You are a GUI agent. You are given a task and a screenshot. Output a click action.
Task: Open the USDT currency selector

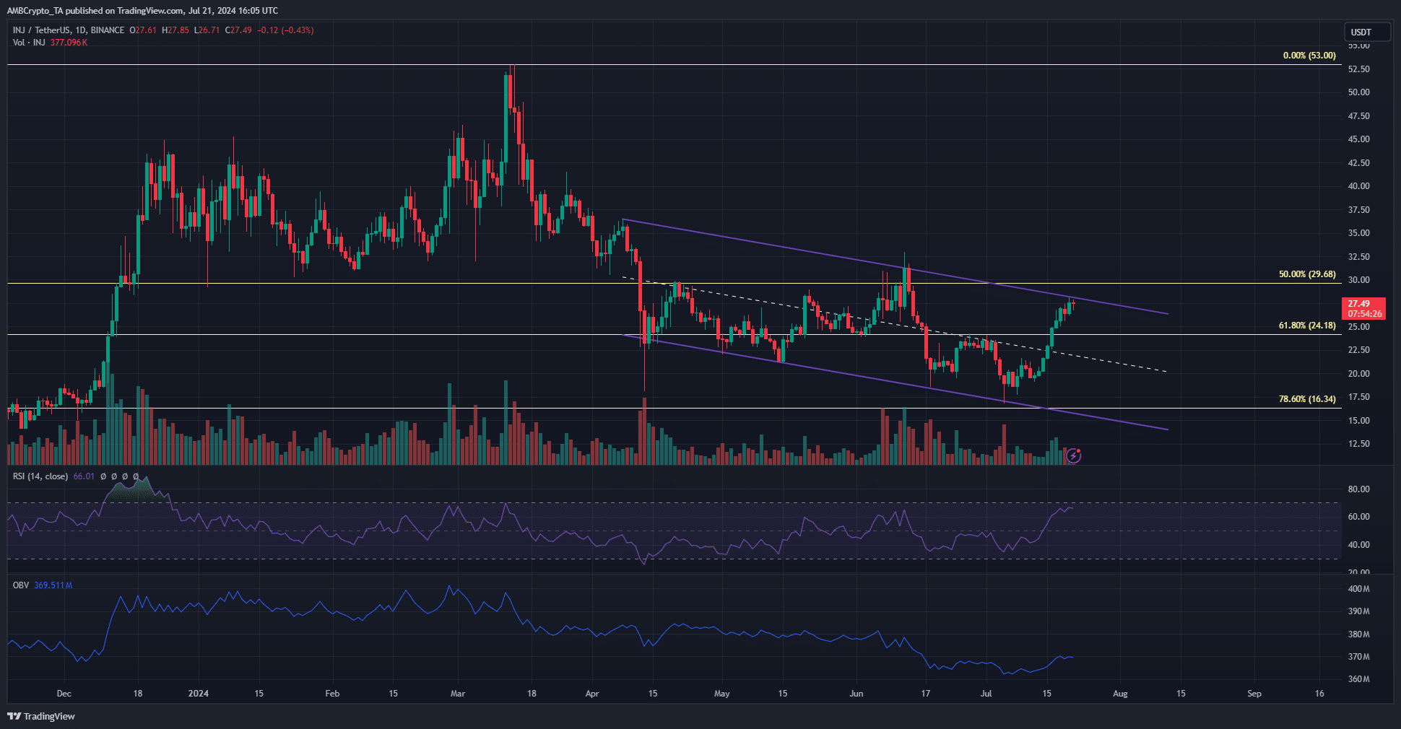(x=1366, y=32)
